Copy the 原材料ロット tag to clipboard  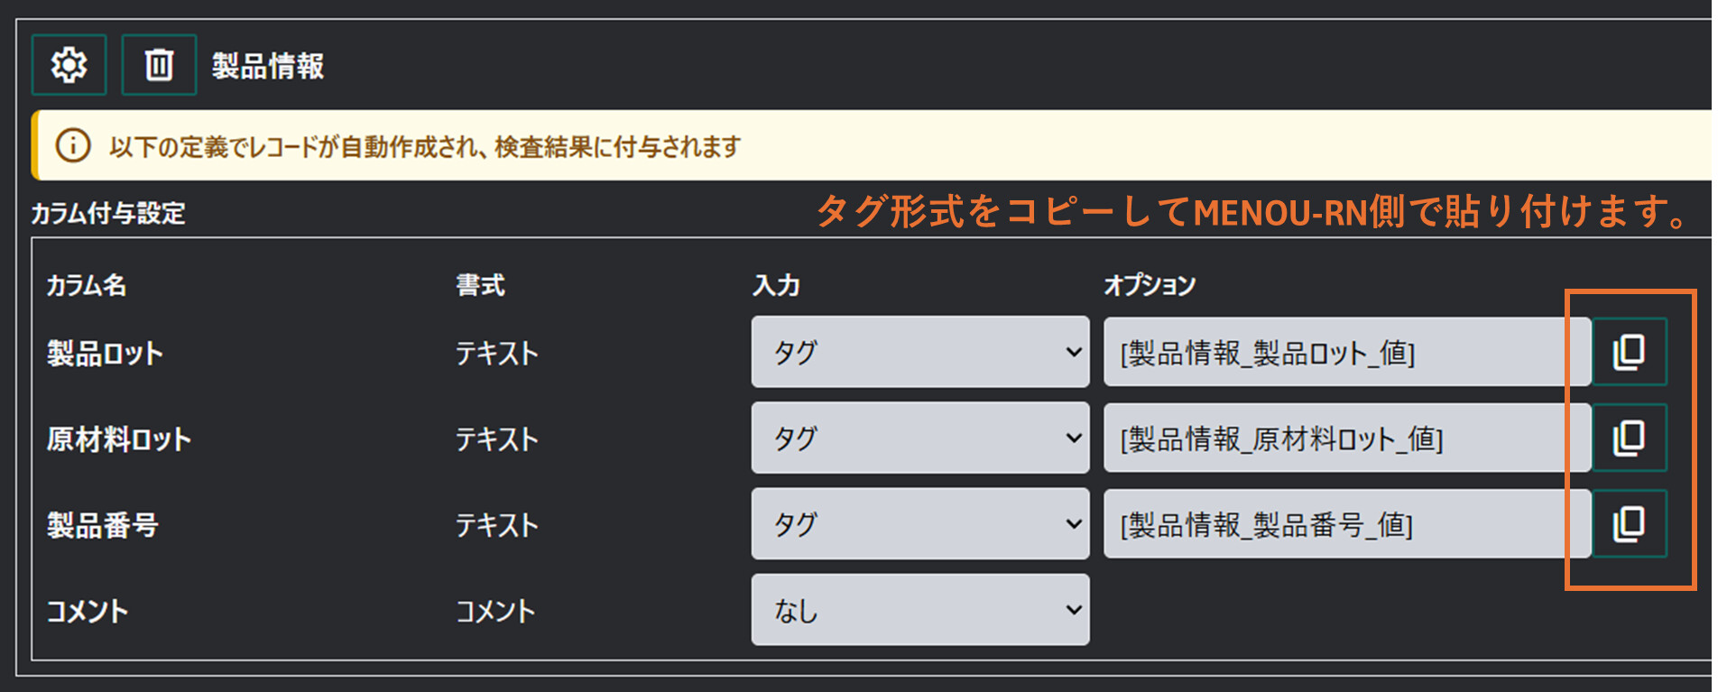[1629, 438]
